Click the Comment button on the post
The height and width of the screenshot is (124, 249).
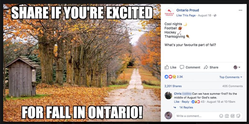(x=190, y=67)
